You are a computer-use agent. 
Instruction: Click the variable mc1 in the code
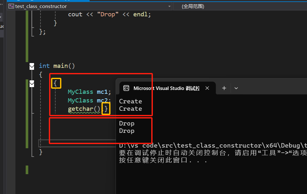point(102,92)
